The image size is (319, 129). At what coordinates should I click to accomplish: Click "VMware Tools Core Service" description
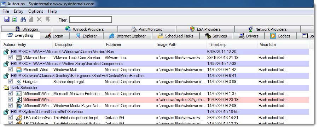[77, 58]
